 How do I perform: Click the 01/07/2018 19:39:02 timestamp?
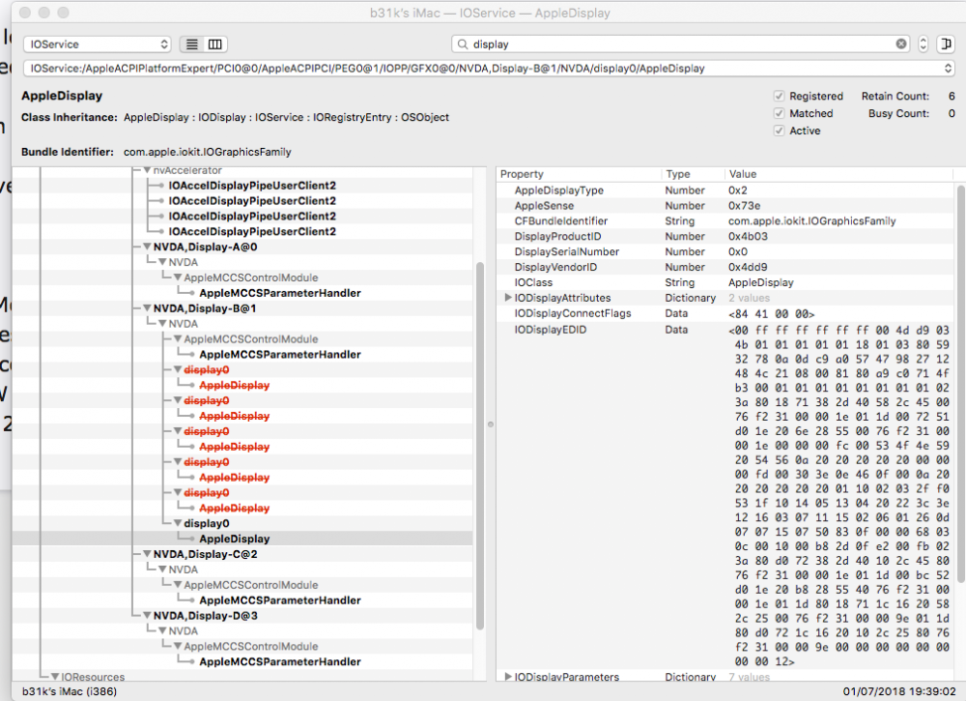[898, 691]
